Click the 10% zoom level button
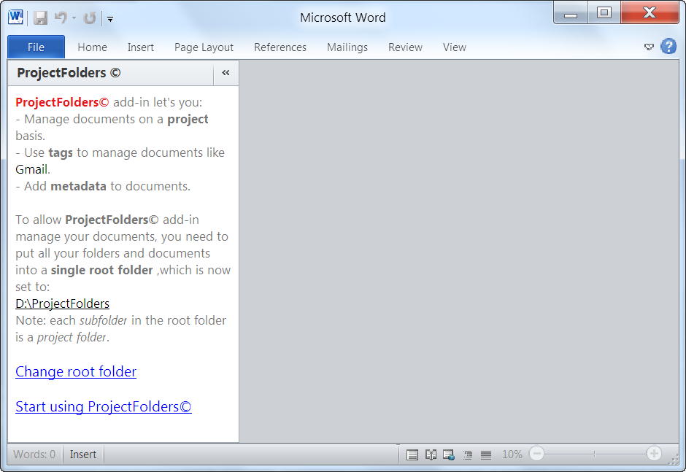Image resolution: width=686 pixels, height=472 pixels. coord(512,454)
